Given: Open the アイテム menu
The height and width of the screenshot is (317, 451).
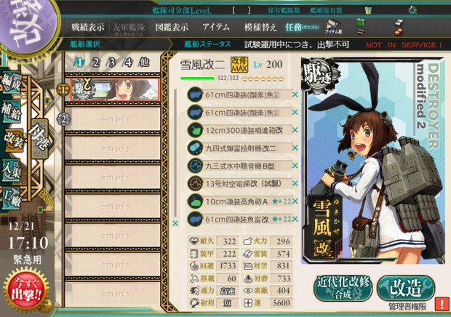Looking at the screenshot, I should pos(216,28).
